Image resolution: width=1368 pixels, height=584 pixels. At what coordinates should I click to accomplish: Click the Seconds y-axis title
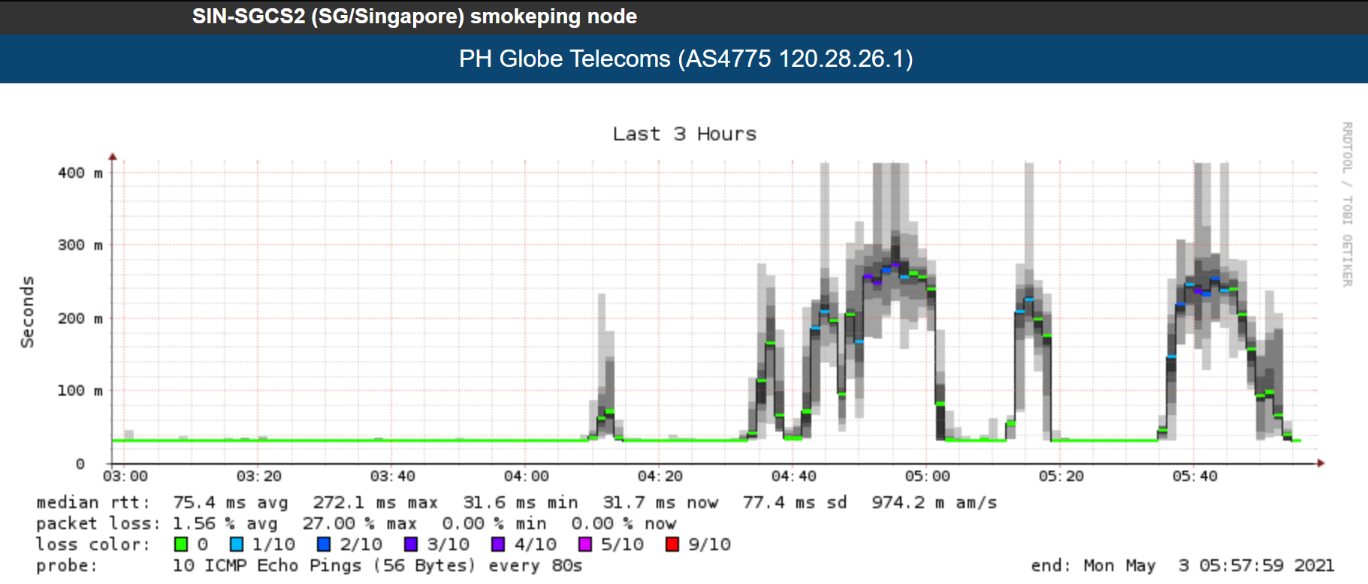pos(27,312)
